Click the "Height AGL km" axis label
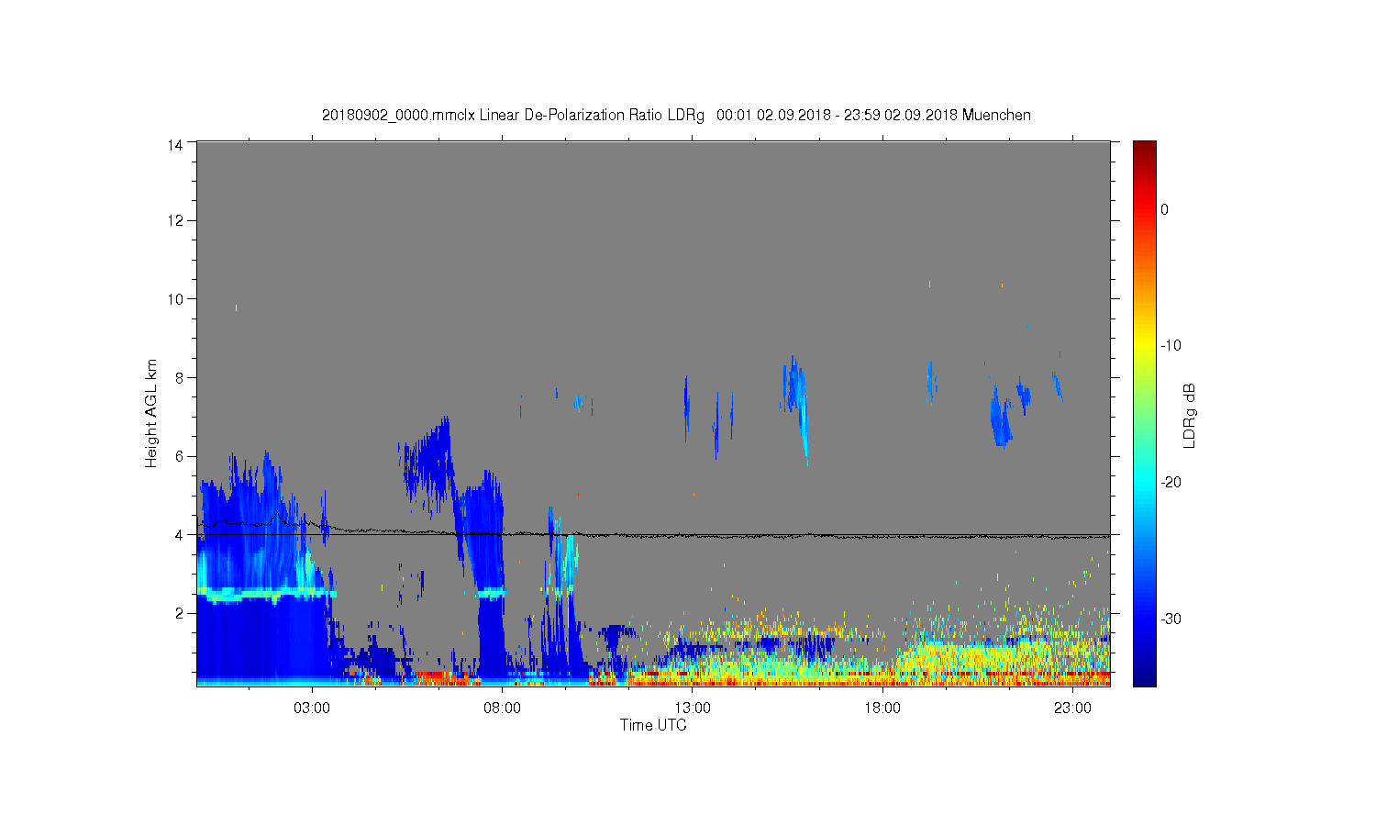The image size is (1376, 826). click(x=151, y=413)
